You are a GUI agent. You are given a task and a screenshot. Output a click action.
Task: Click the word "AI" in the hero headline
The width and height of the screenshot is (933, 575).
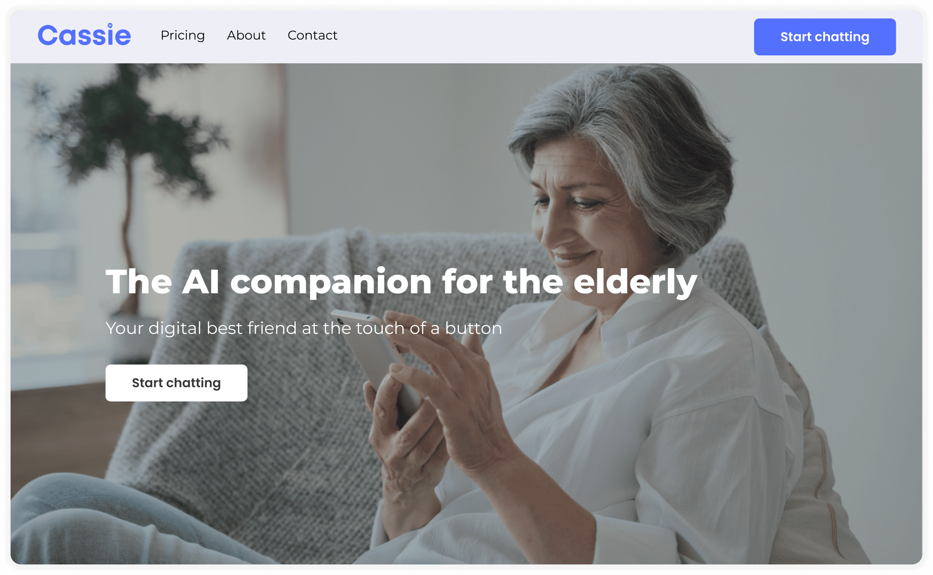[x=200, y=282]
